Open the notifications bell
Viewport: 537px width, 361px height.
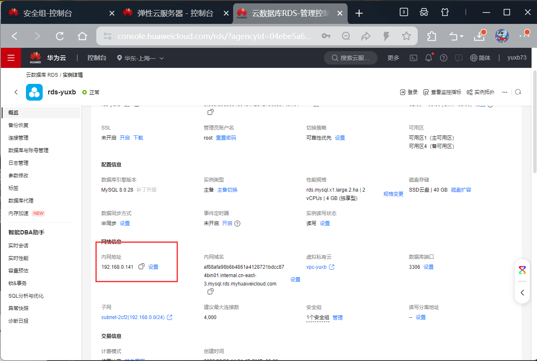tap(429, 58)
